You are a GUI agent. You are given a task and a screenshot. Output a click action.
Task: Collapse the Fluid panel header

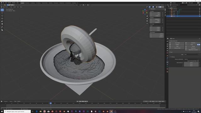click(171, 52)
